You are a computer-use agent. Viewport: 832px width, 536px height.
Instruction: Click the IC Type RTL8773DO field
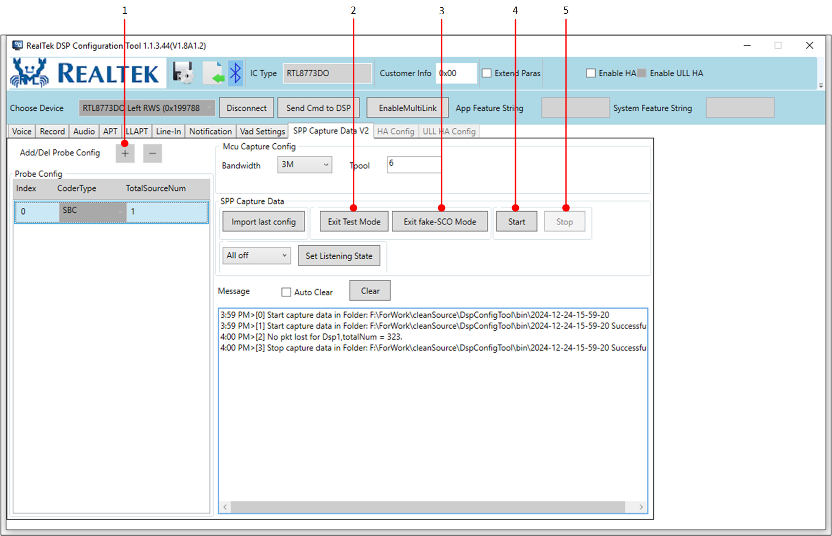(328, 73)
